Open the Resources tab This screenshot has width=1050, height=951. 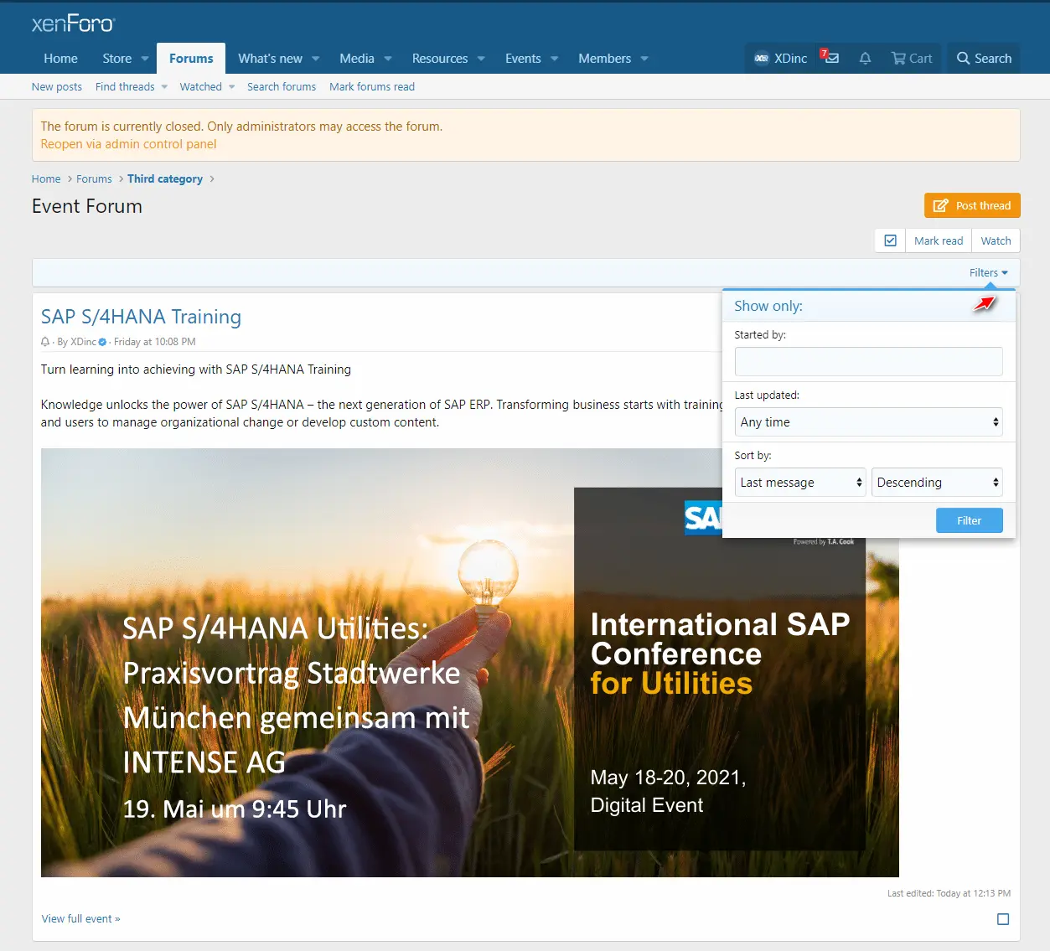pyautogui.click(x=440, y=59)
